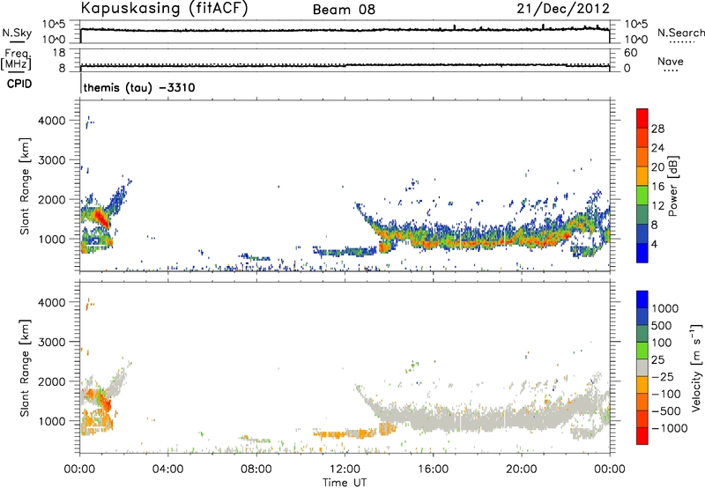Select the '12' power color bar label
Viewport: 705px width, 488px height.
(x=657, y=206)
